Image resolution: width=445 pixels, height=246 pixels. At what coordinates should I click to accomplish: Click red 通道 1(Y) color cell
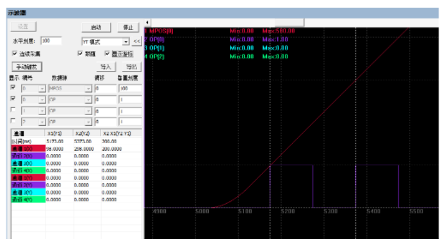click(x=28, y=178)
